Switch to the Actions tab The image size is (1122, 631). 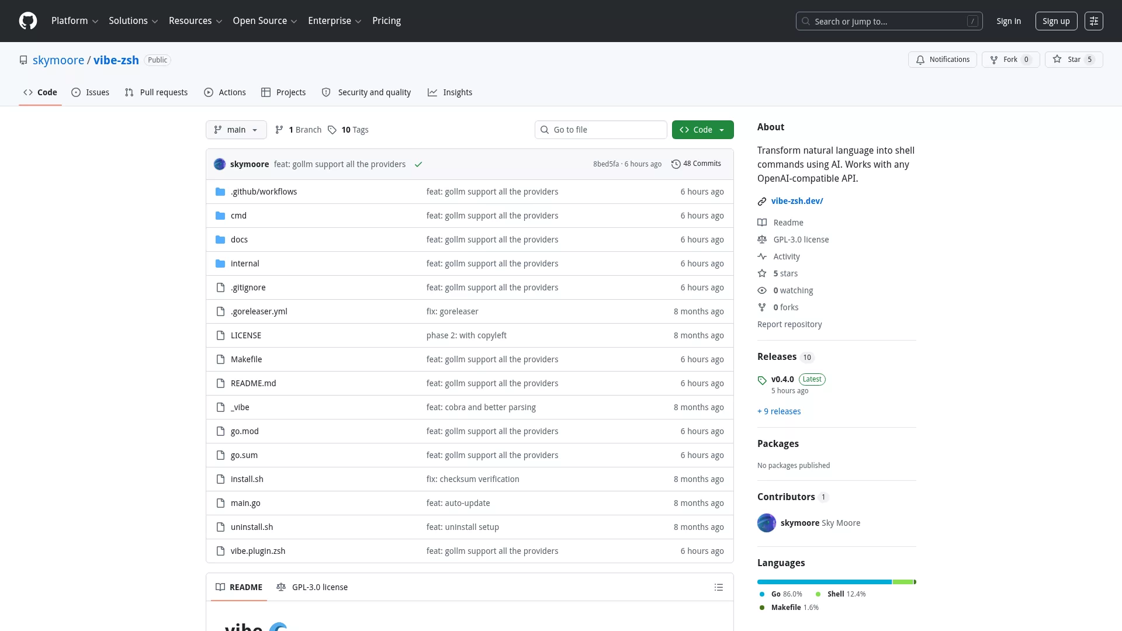(225, 92)
